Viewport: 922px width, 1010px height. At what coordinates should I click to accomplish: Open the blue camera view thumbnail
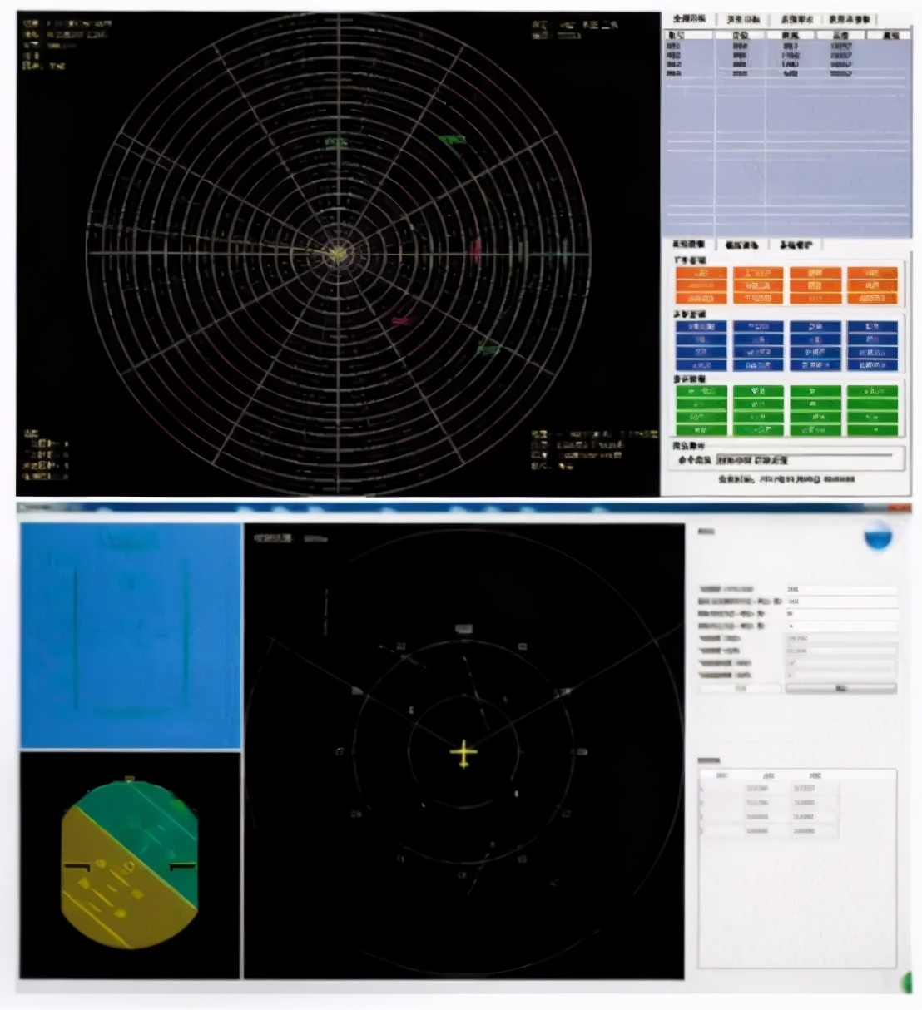tap(131, 636)
